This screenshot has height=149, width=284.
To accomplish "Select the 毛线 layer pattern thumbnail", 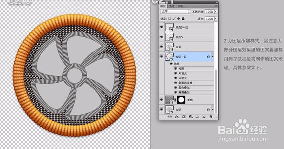I will (170, 100).
